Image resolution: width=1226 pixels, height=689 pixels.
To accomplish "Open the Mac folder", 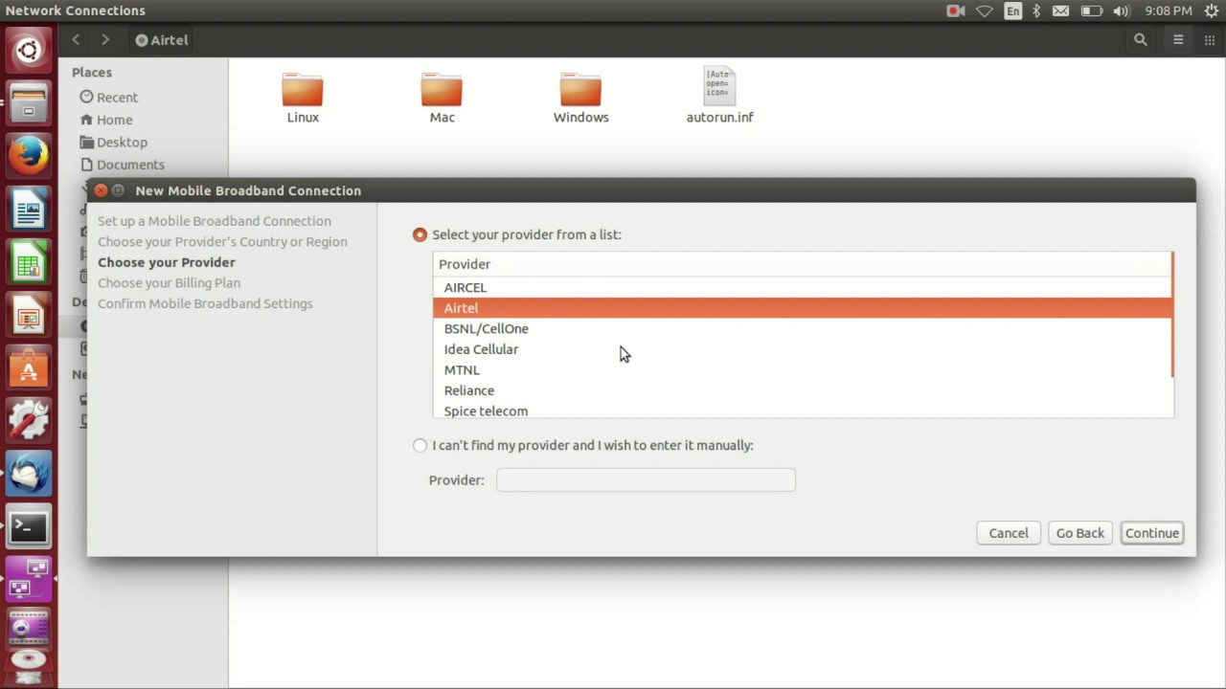I will (442, 98).
